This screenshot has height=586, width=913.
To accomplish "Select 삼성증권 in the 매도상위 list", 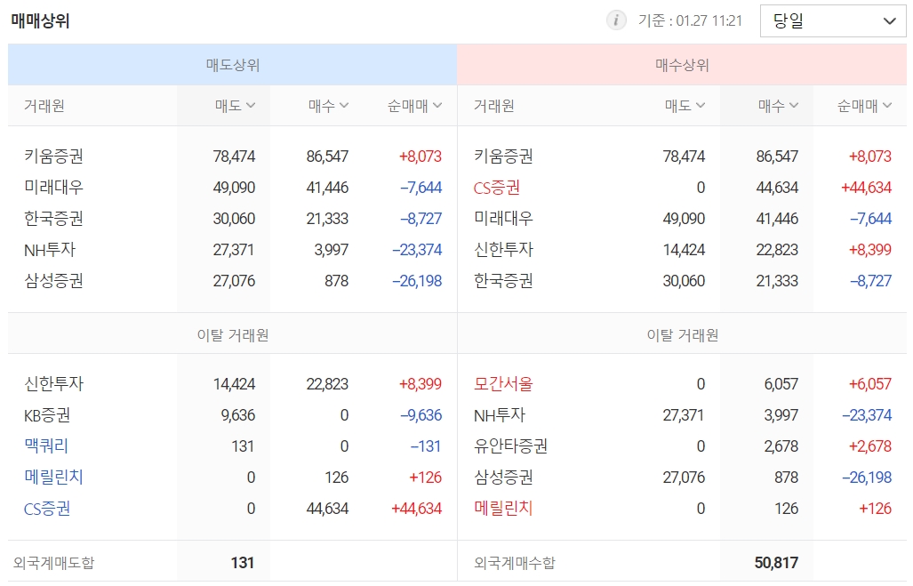I will tap(53, 281).
